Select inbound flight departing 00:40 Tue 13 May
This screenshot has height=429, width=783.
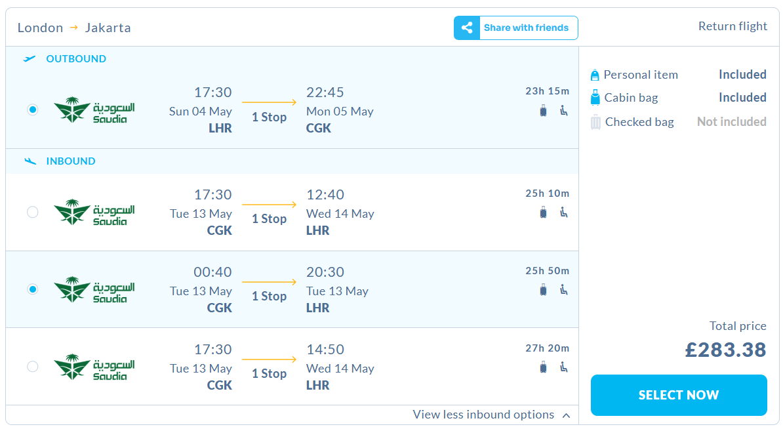(x=33, y=289)
